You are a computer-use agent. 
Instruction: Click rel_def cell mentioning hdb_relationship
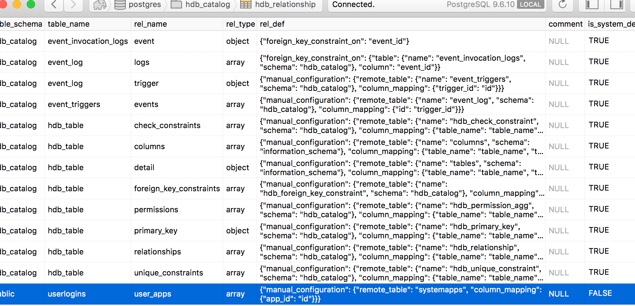[401, 252]
